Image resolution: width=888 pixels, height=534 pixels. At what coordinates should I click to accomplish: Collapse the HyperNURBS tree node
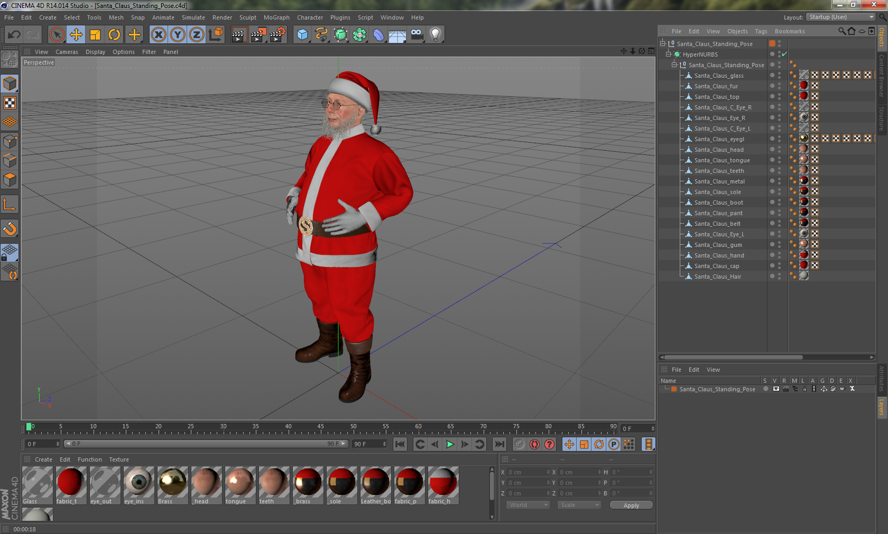[668, 54]
